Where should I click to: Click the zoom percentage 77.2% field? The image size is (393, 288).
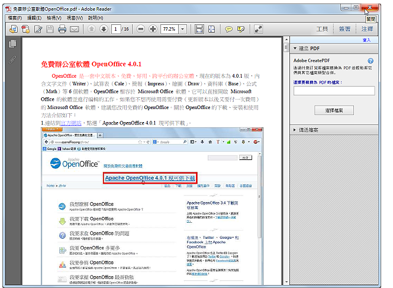pyautogui.click(x=170, y=29)
